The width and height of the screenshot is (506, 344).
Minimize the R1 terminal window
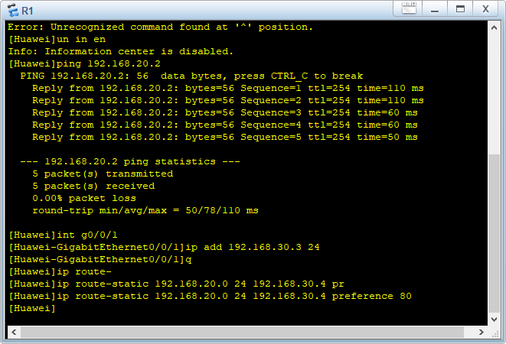point(433,9)
